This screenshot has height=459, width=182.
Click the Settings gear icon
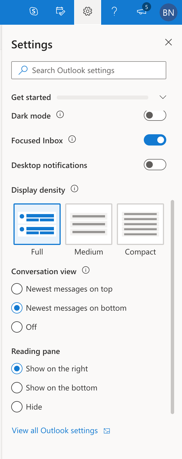click(x=88, y=12)
